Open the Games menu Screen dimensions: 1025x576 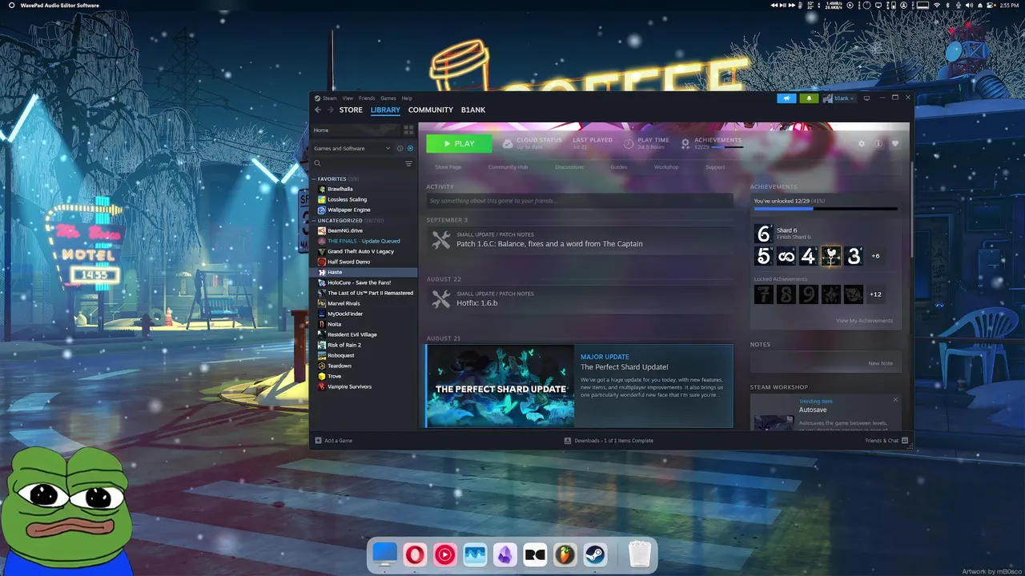(x=388, y=98)
